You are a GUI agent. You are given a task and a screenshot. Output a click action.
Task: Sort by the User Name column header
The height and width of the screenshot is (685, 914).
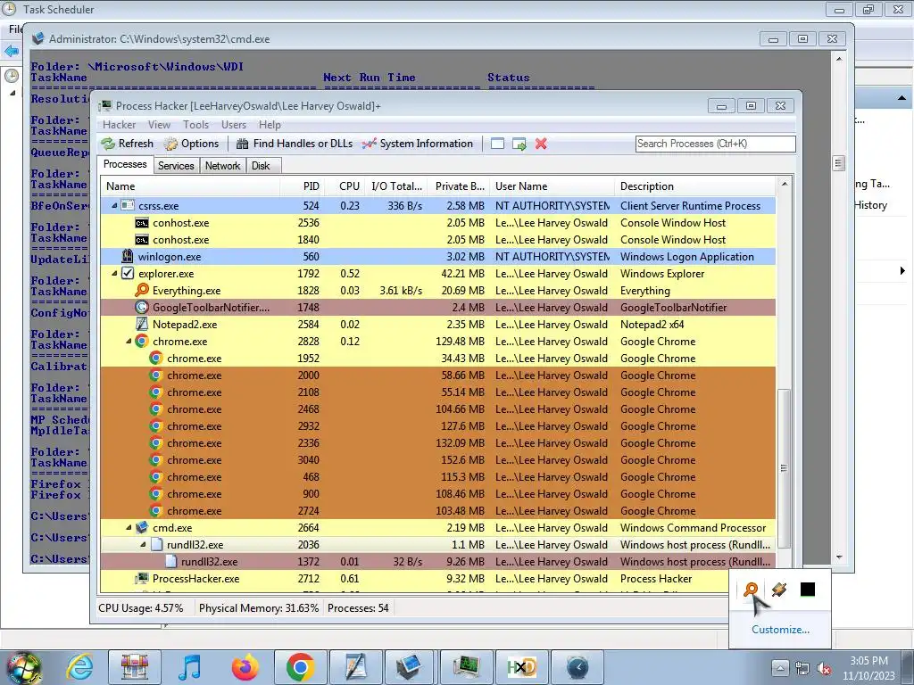pos(552,186)
